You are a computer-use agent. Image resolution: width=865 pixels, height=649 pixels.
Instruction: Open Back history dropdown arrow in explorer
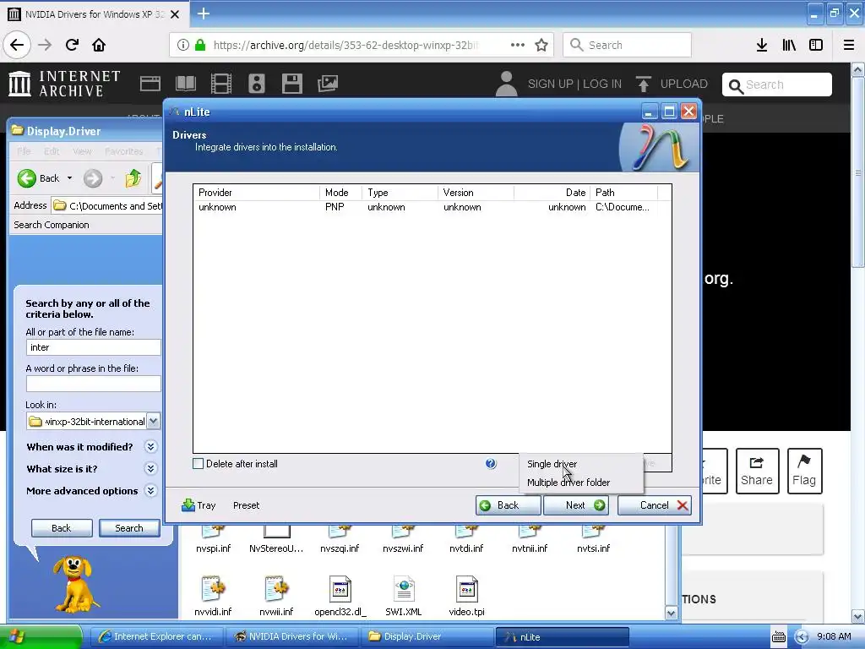[69, 178]
